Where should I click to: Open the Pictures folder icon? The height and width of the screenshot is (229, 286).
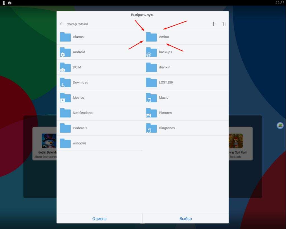[x=151, y=113]
